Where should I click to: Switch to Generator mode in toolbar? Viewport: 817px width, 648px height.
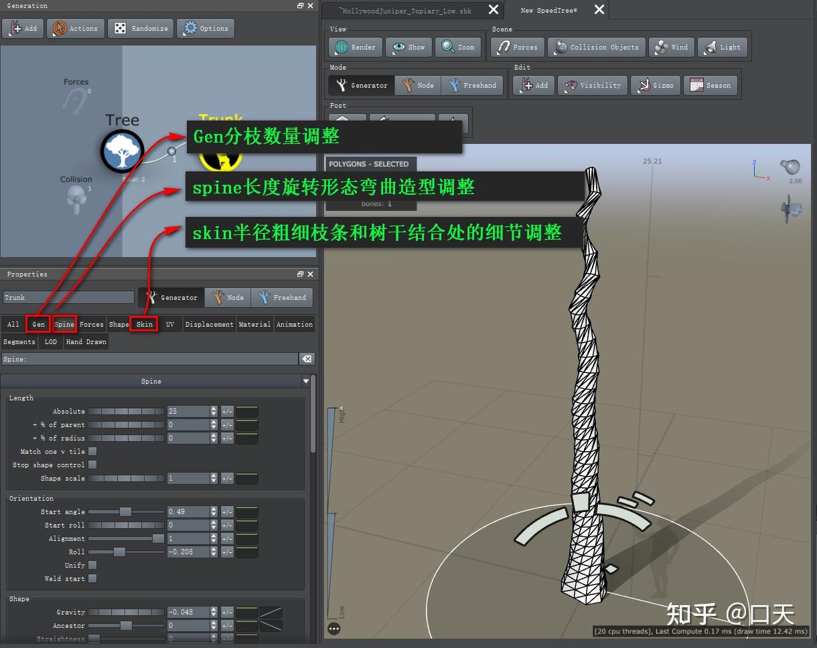[x=362, y=85]
